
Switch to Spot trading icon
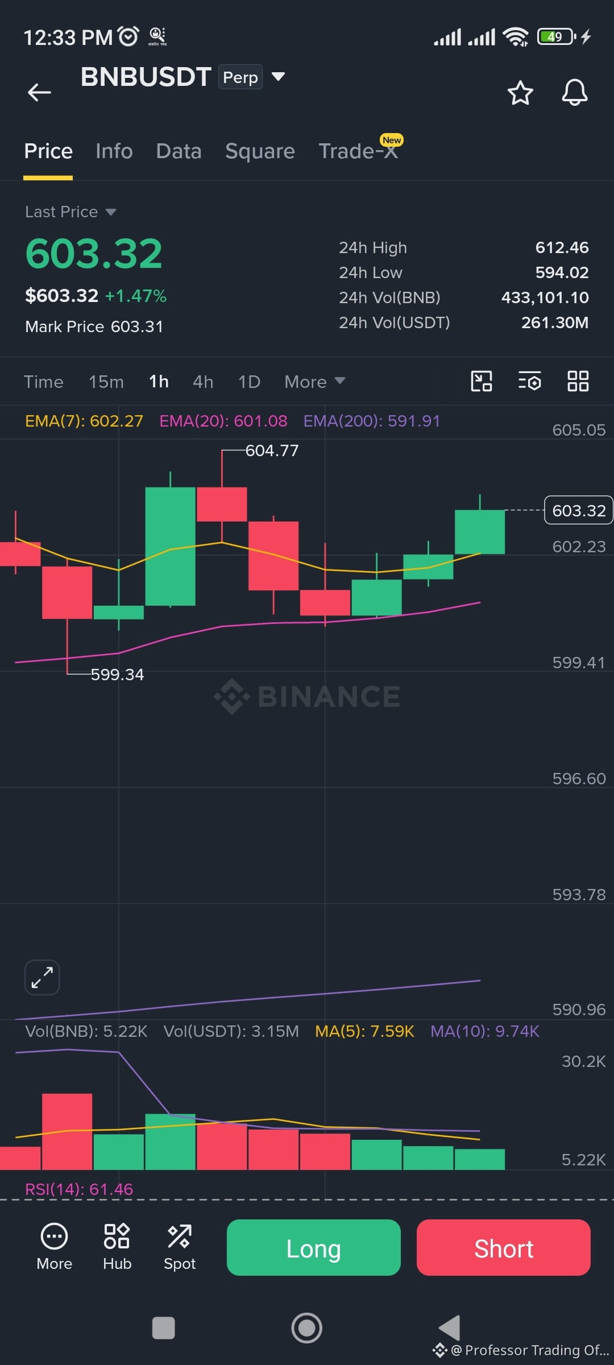(x=180, y=1248)
